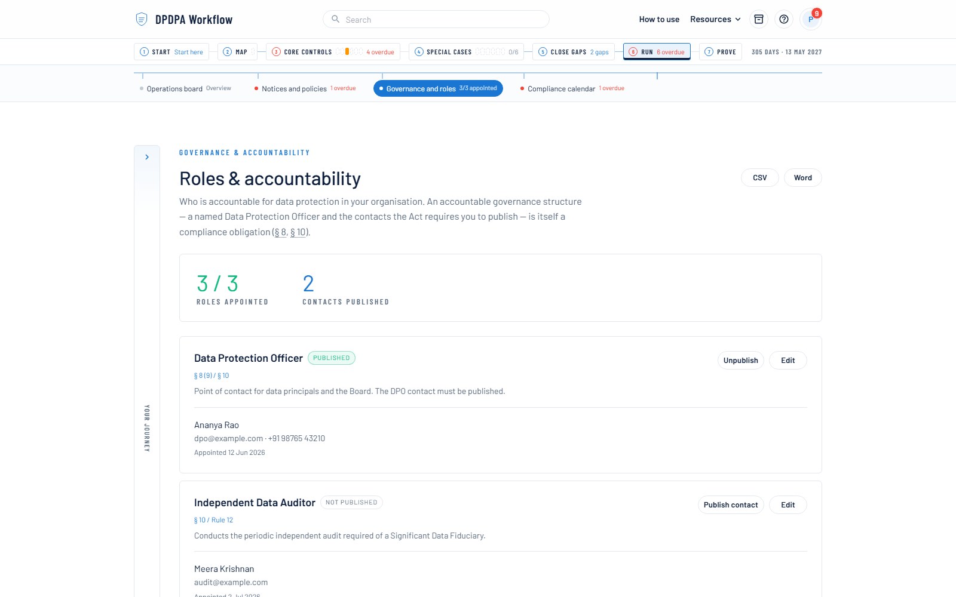Open the user profile avatar with badge
The height and width of the screenshot is (597, 956).
pyautogui.click(x=810, y=19)
